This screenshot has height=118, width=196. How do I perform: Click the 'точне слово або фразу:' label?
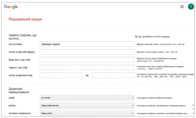(x=22, y=52)
